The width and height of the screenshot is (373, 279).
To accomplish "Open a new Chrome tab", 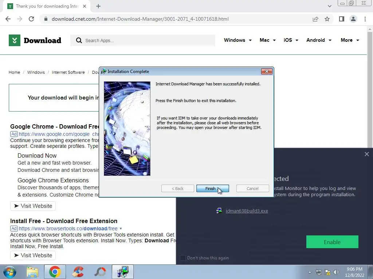I will [98, 6].
